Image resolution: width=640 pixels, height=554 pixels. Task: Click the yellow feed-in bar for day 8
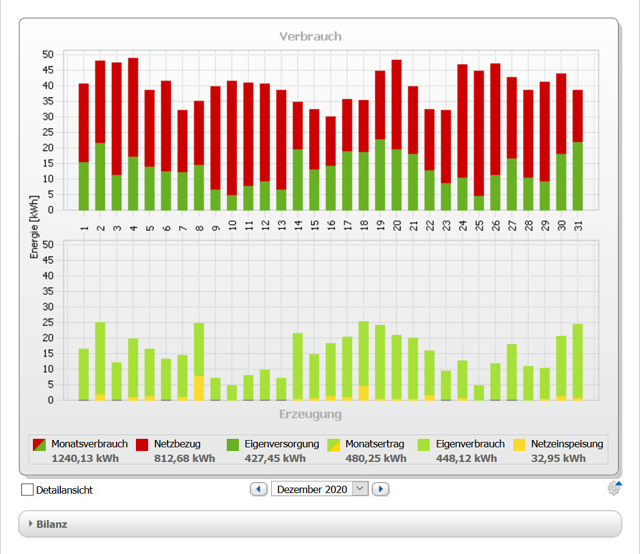click(199, 388)
